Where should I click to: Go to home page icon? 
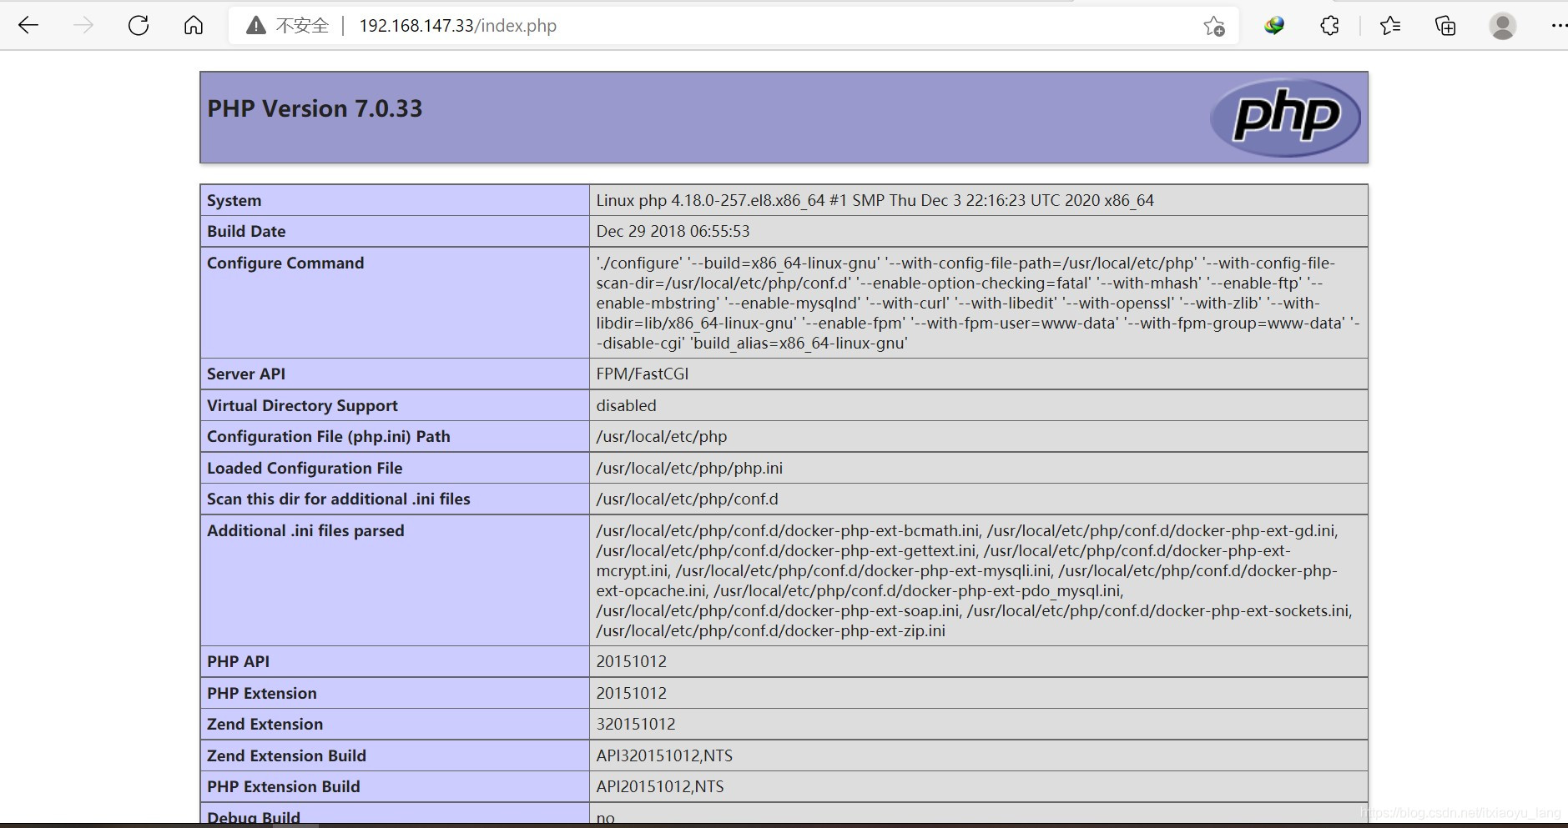click(194, 25)
